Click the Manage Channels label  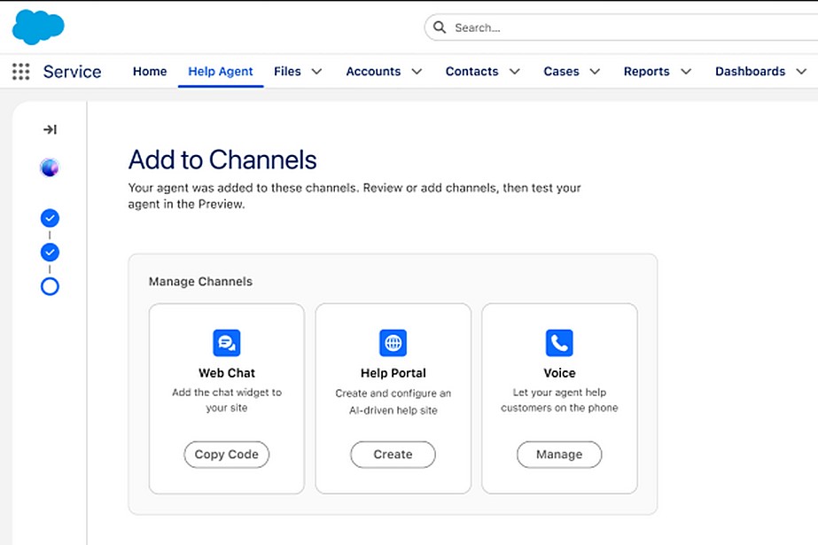tap(200, 282)
